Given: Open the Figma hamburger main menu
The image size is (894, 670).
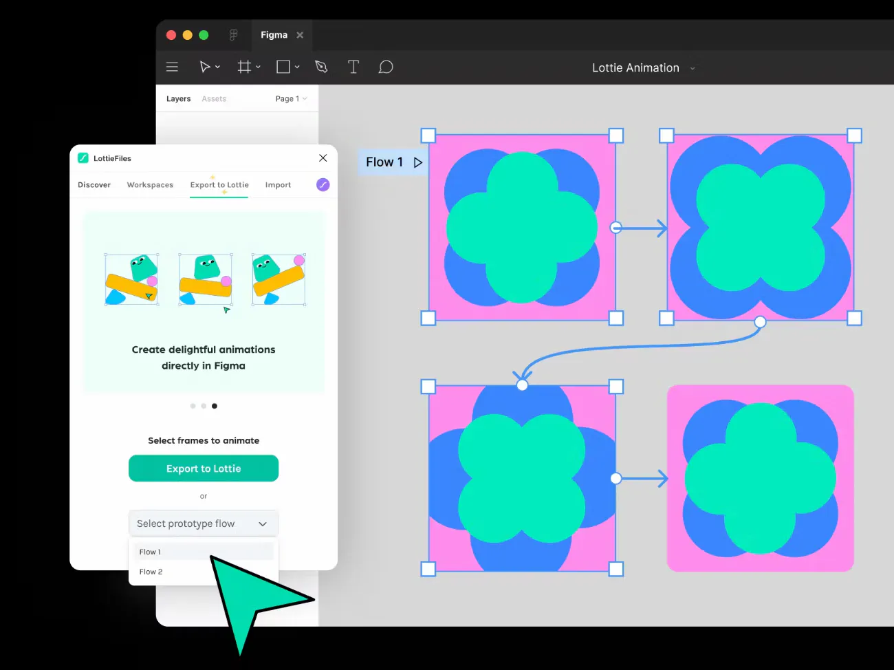Looking at the screenshot, I should [x=172, y=67].
